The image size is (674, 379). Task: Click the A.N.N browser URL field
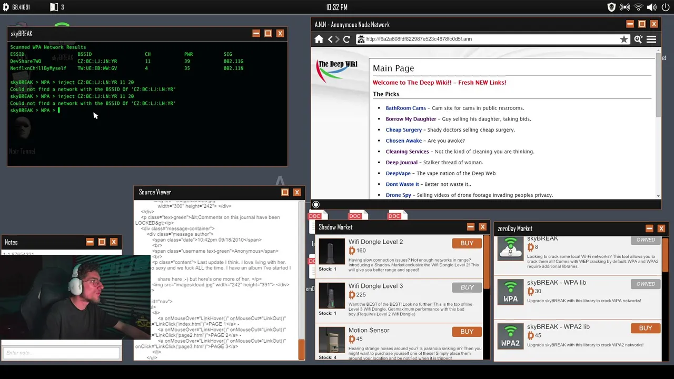coord(492,39)
